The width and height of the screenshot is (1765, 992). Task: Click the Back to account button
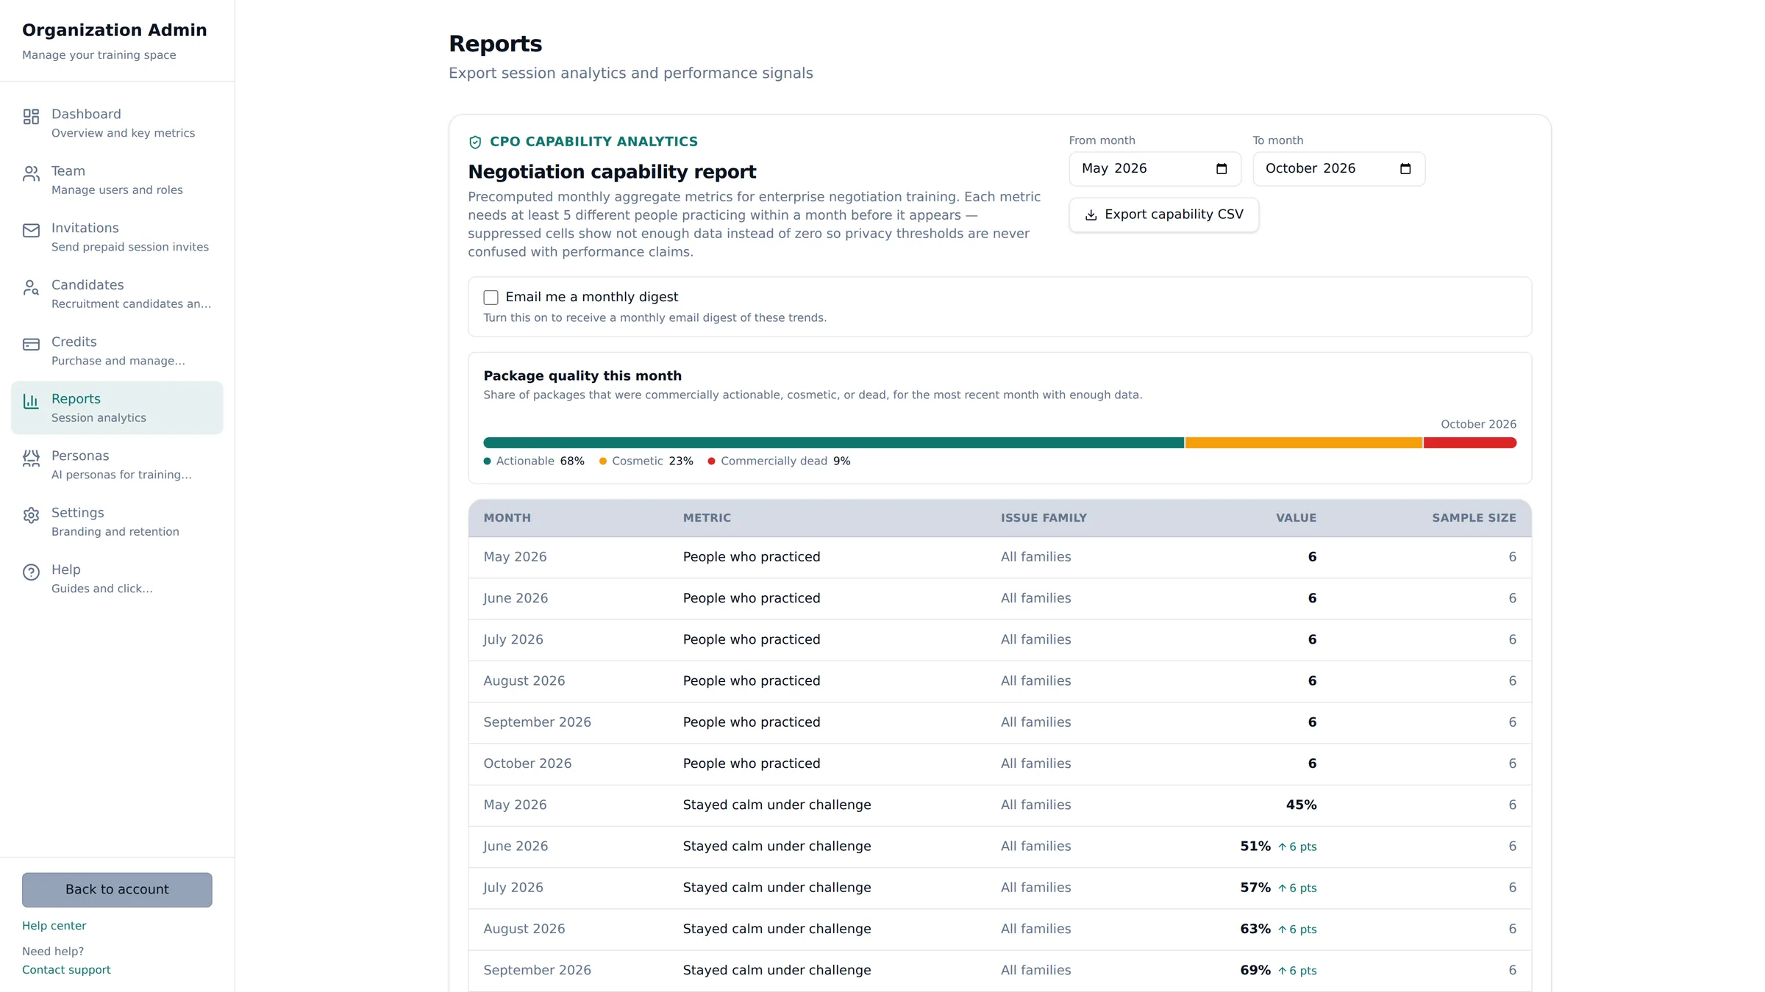pyautogui.click(x=117, y=890)
